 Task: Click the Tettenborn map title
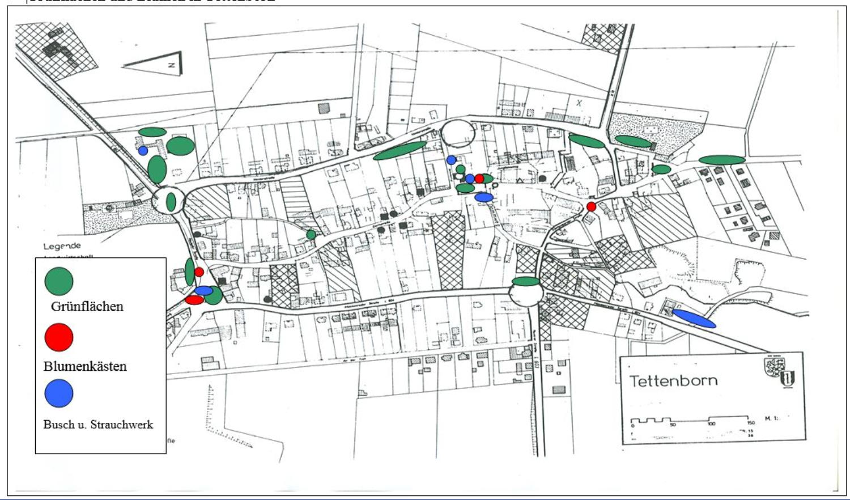click(x=674, y=380)
